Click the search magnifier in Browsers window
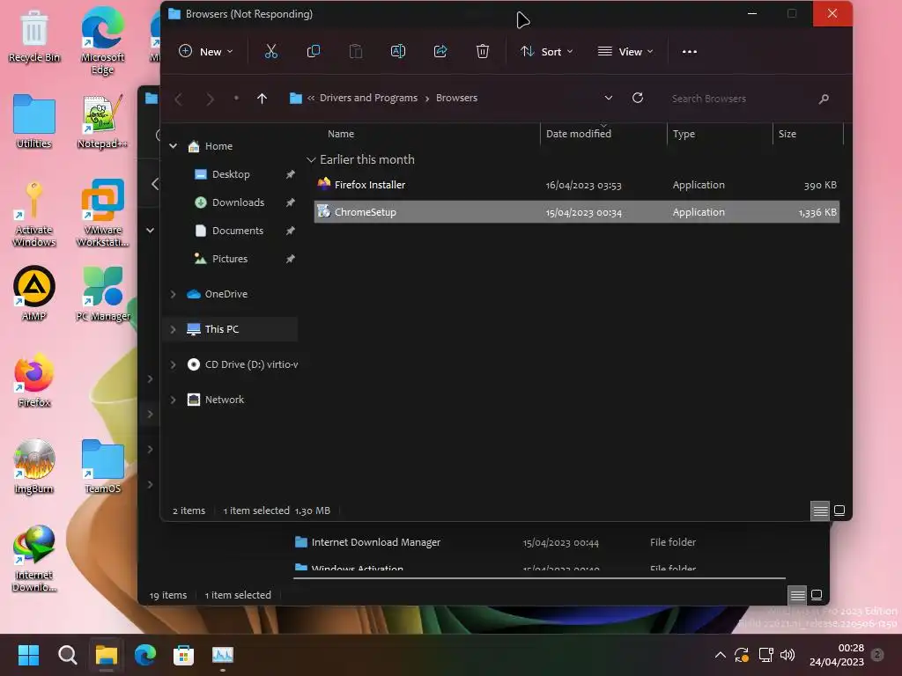 click(x=824, y=99)
